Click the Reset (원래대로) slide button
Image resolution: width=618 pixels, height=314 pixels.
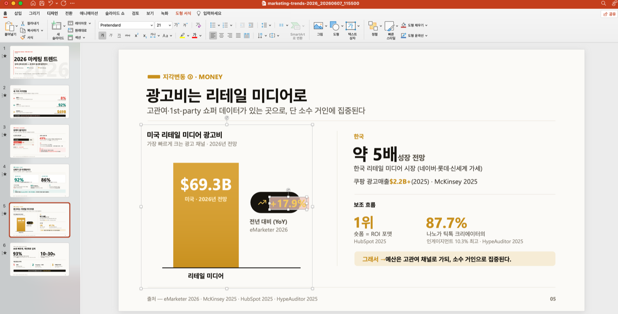coord(78,30)
